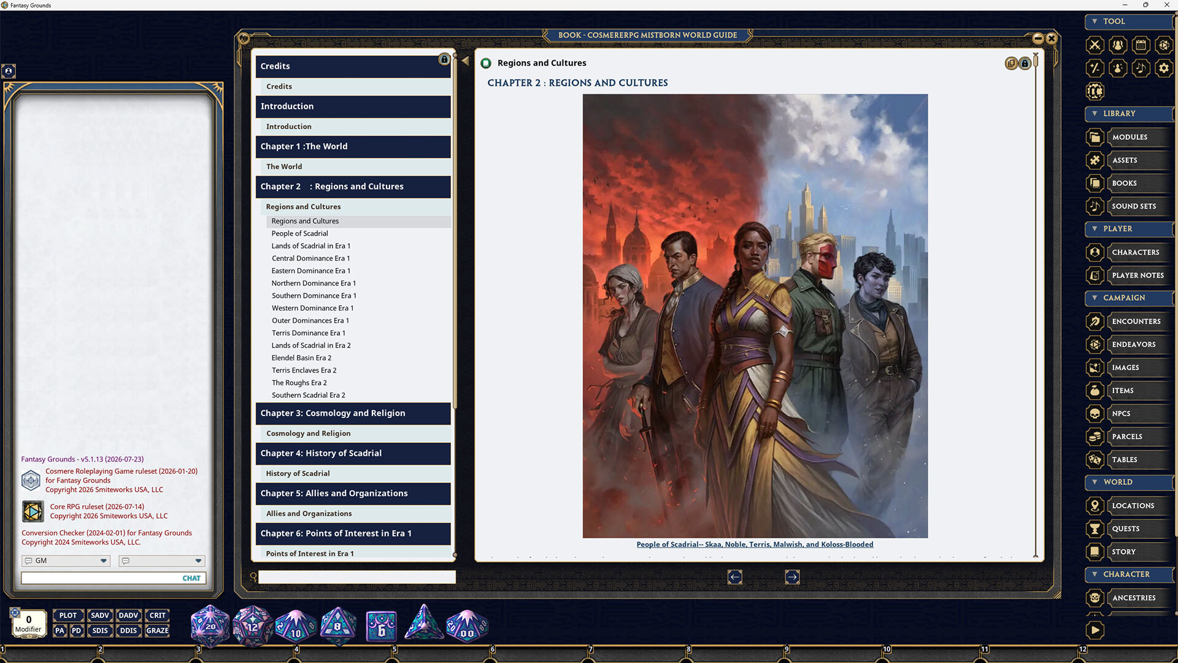Click the Sound Sets icon

(1095, 206)
